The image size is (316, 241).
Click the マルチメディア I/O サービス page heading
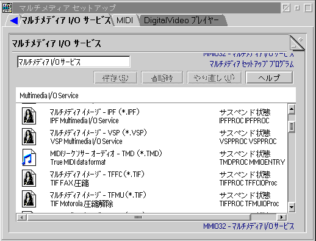pos(56,43)
